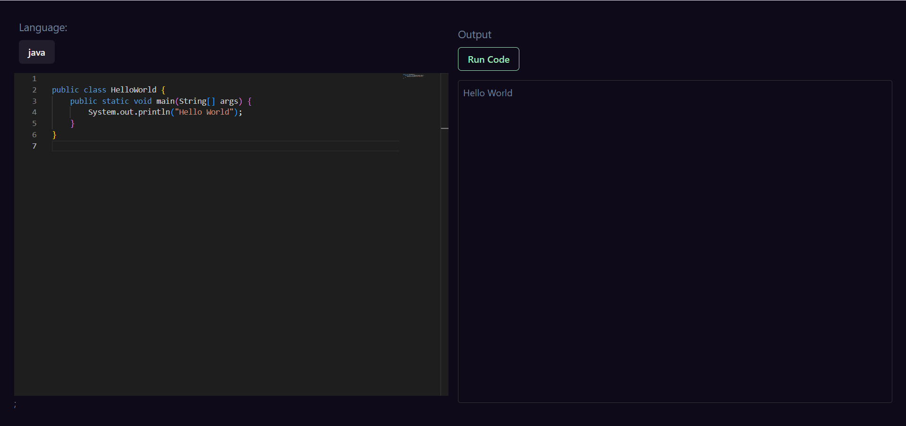Click the "Hello World" string literal
The height and width of the screenshot is (426, 906).
tap(204, 112)
